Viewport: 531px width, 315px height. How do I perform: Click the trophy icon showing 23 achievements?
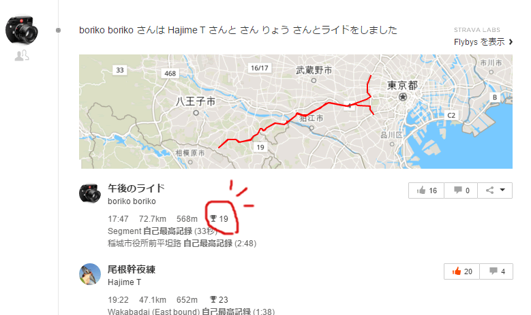(x=213, y=299)
